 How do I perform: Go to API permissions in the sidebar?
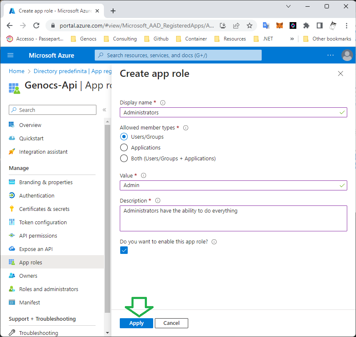(x=38, y=236)
